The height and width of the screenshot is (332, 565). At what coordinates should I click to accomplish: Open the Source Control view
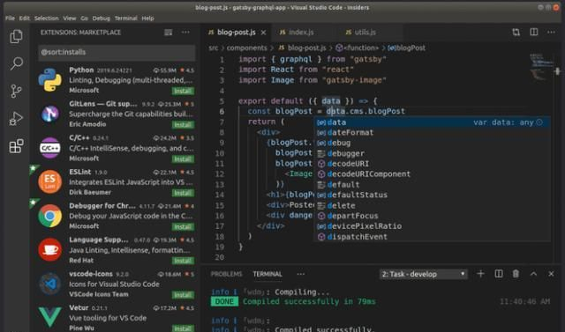point(16,92)
